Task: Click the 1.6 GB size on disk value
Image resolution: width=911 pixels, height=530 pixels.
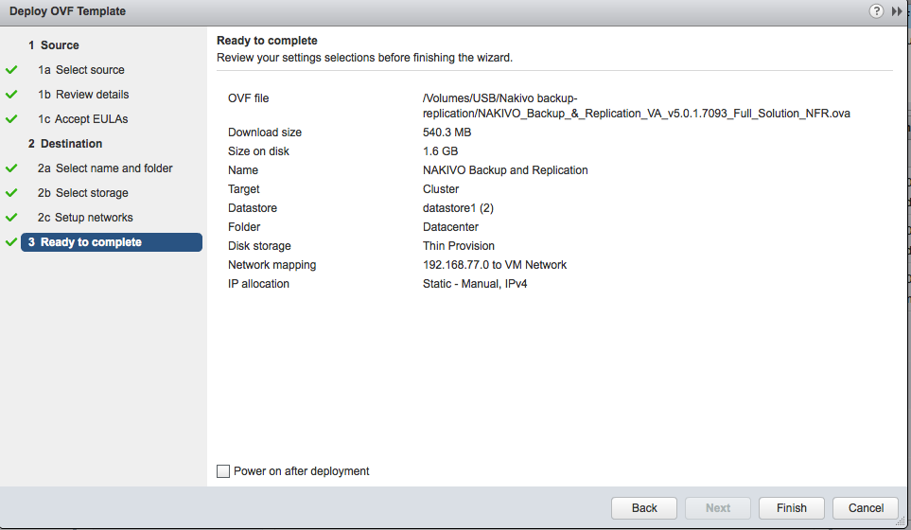Action: [x=441, y=151]
